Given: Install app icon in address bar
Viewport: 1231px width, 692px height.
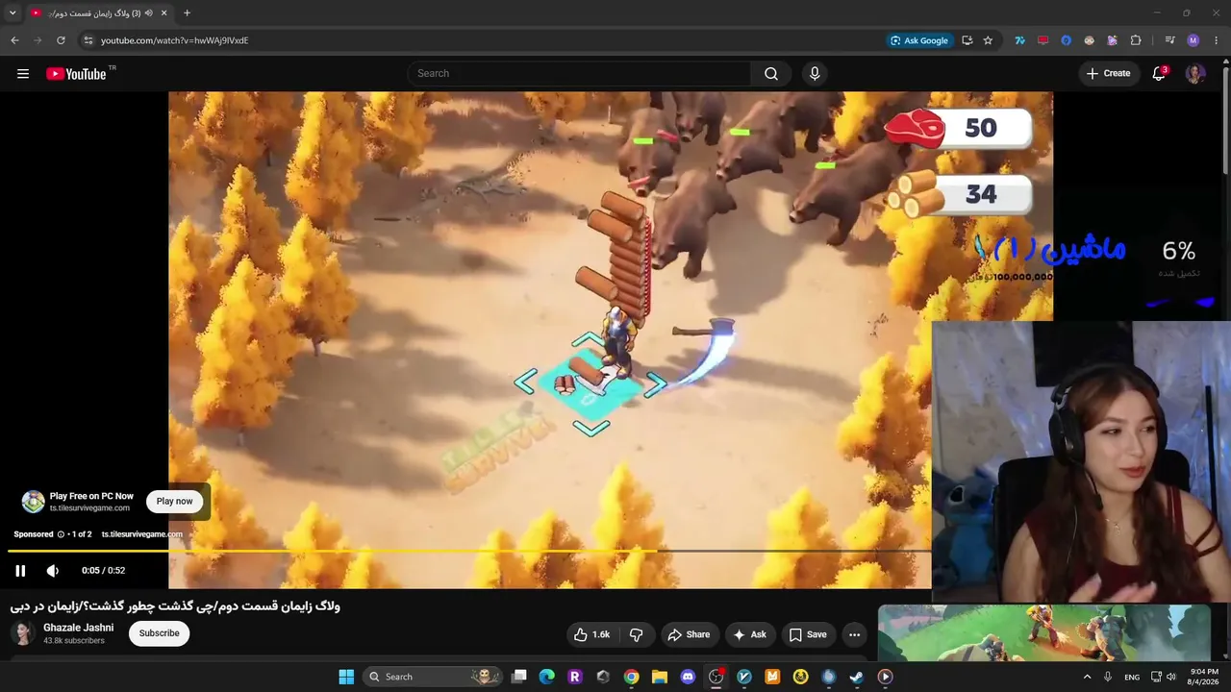Looking at the screenshot, I should 967,40.
